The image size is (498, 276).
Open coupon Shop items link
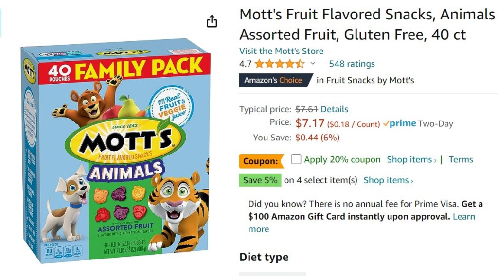tap(411, 159)
